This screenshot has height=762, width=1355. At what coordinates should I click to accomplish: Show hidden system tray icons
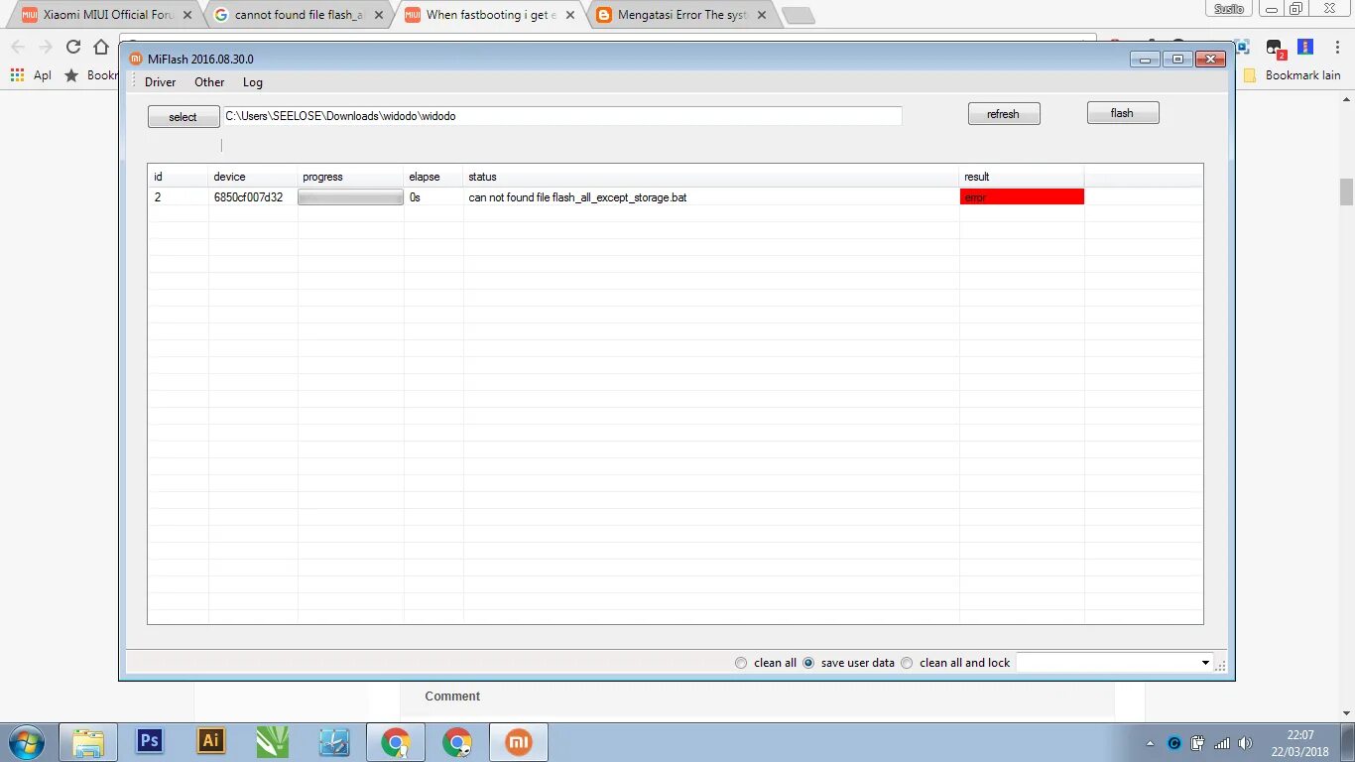pyautogui.click(x=1150, y=743)
